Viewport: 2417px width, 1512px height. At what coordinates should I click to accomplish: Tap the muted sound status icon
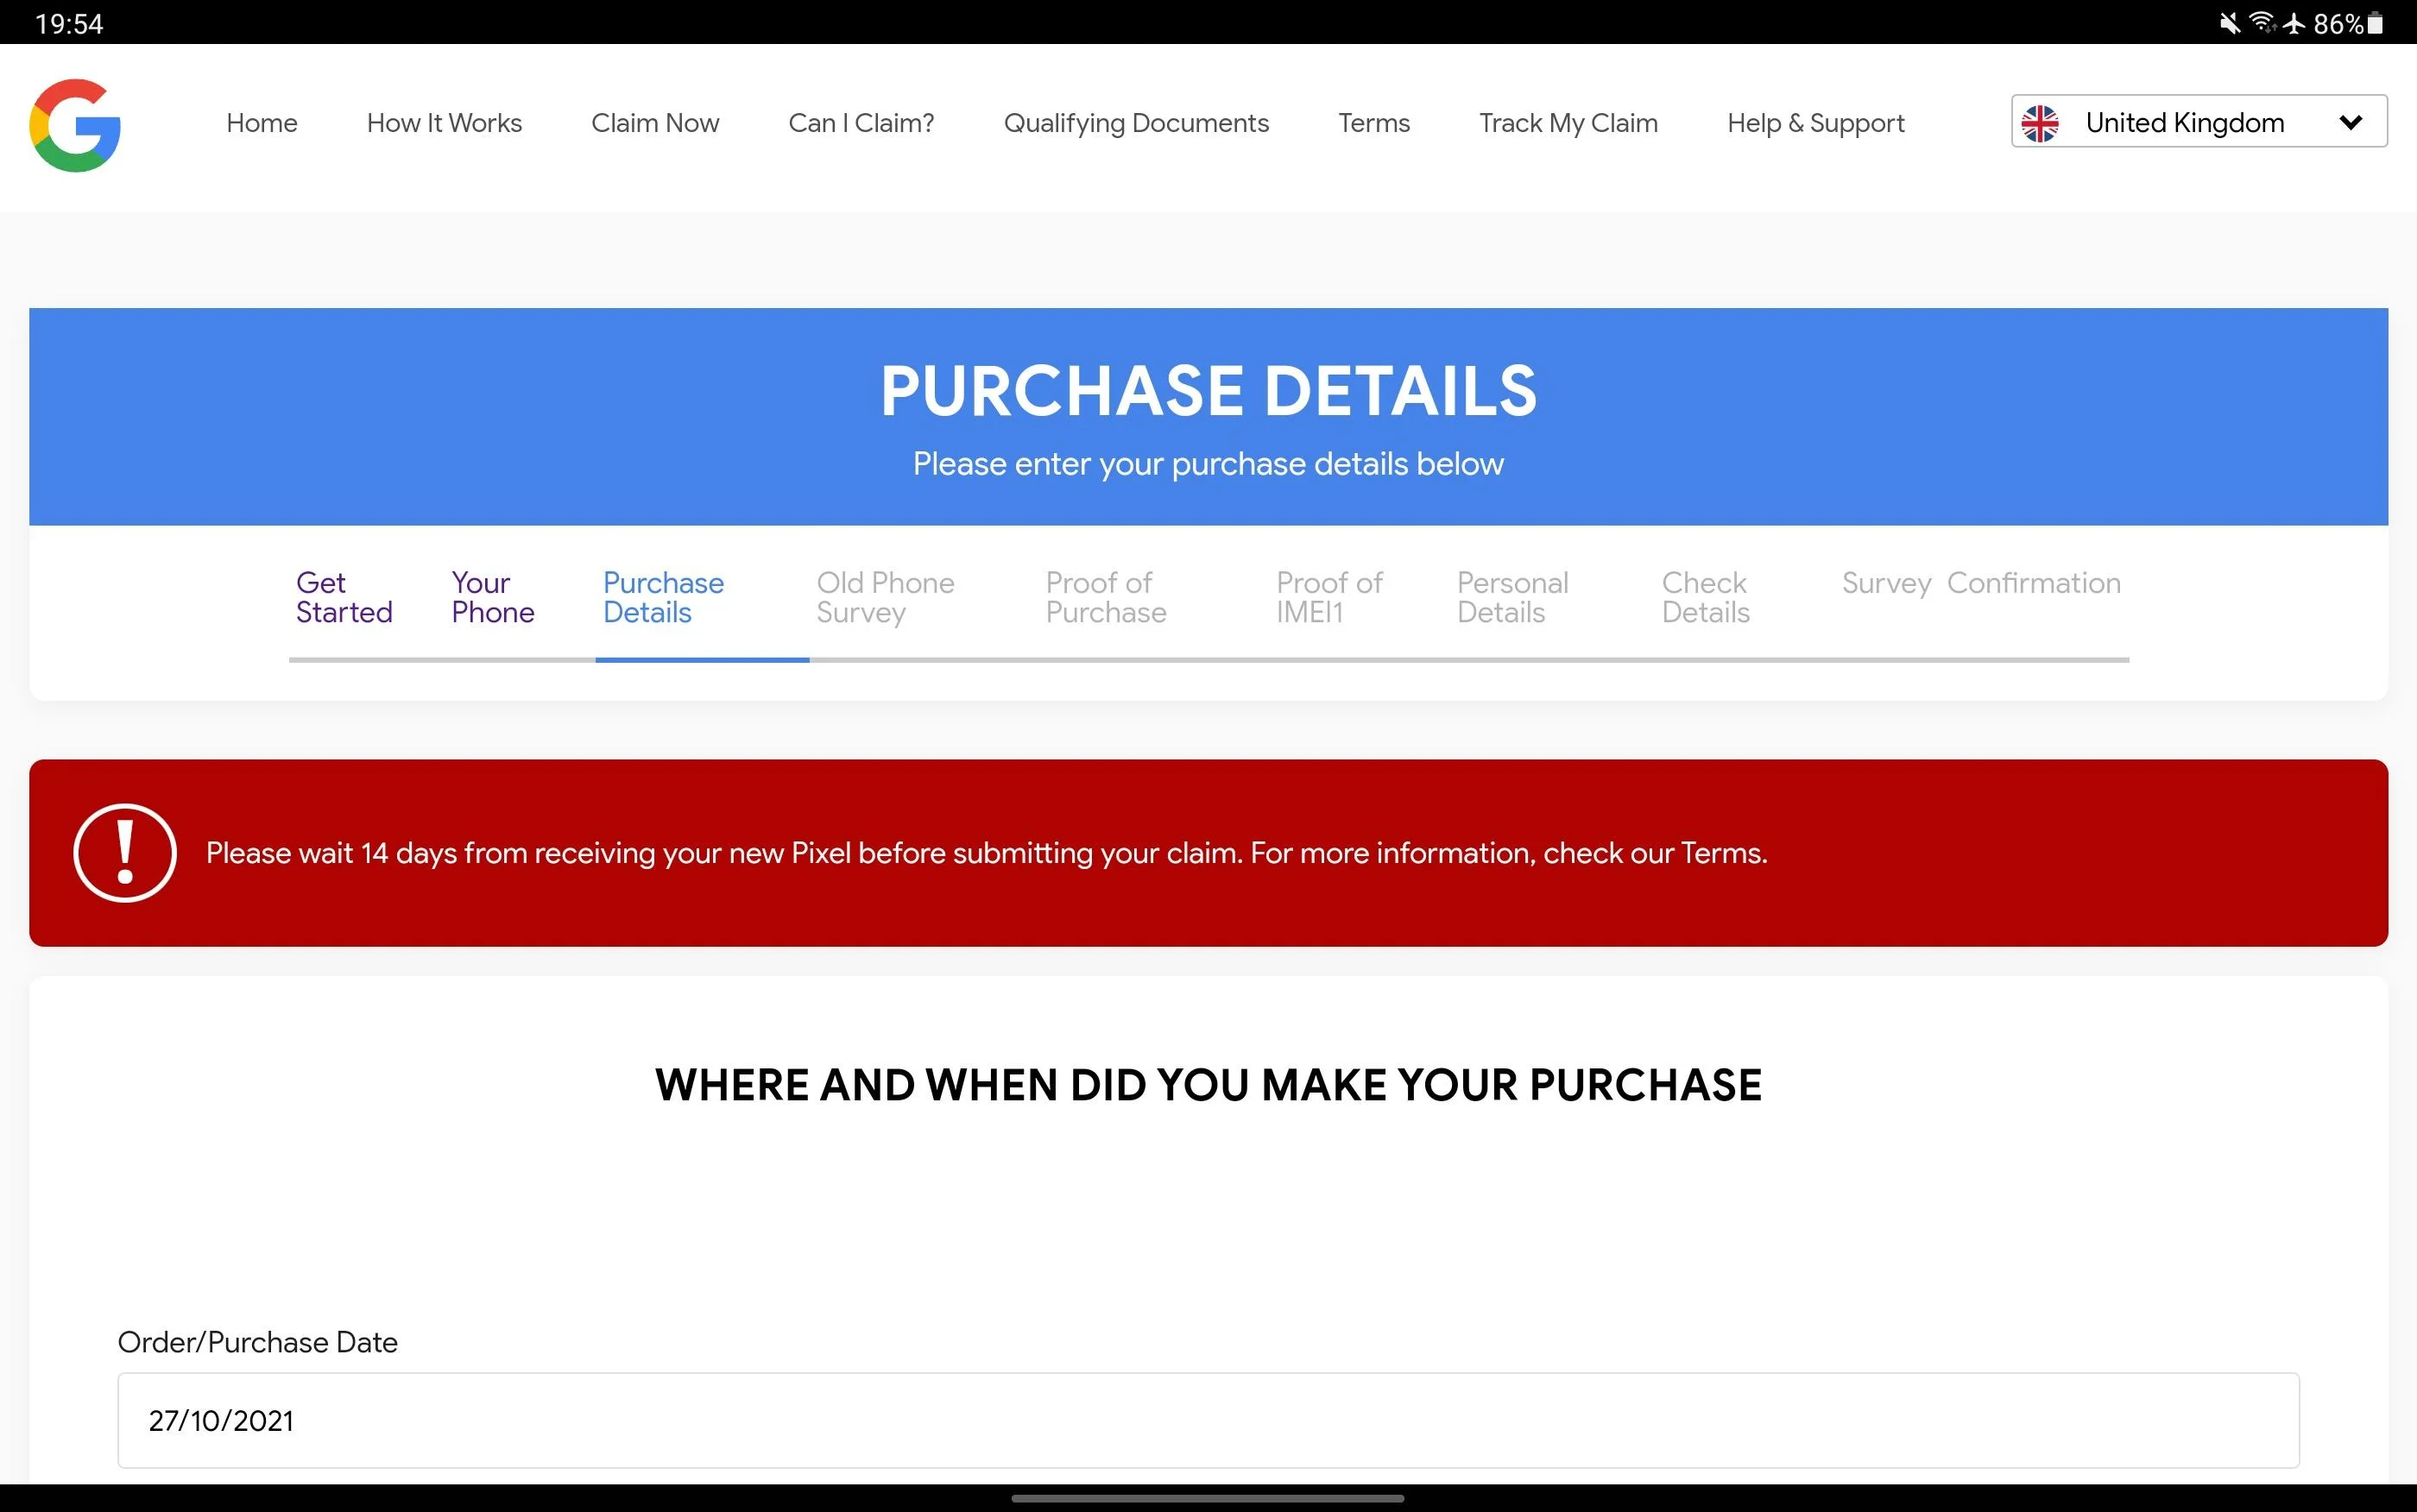tap(2229, 23)
